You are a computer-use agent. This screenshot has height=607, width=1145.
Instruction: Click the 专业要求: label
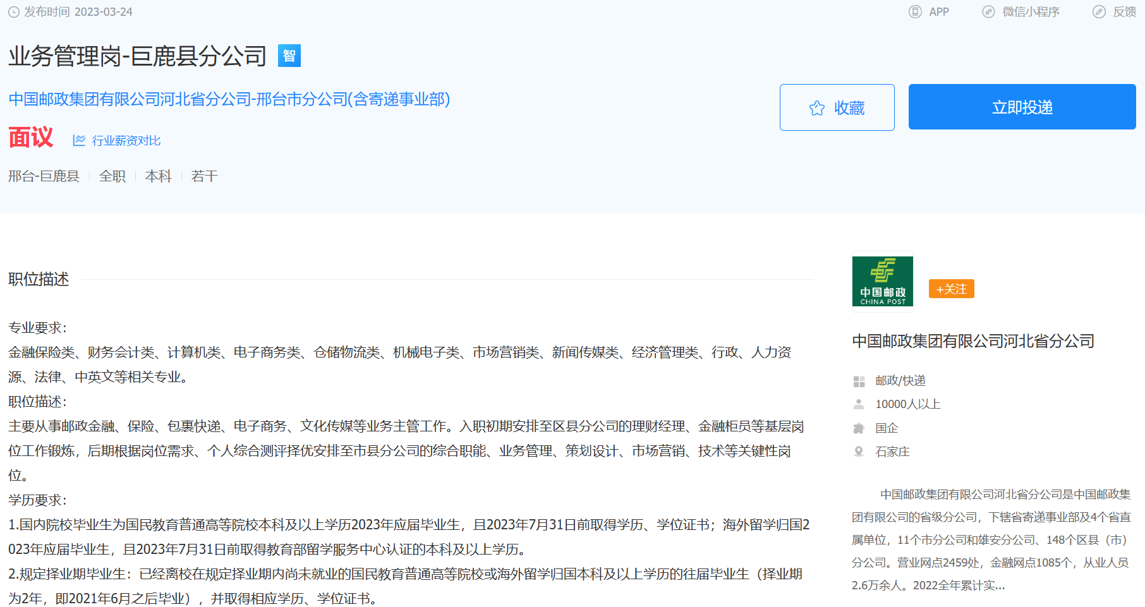click(38, 328)
